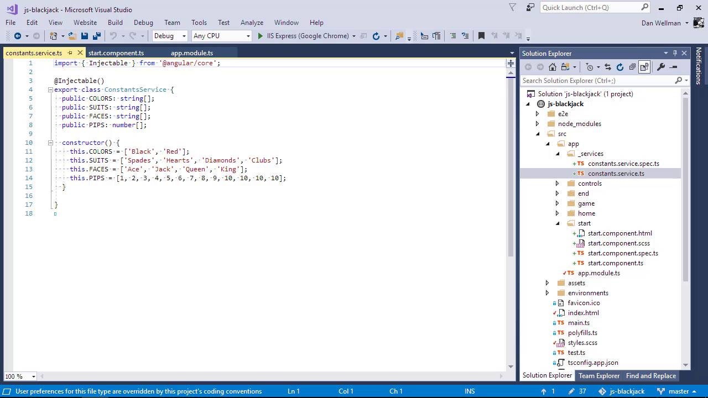
Task: Collapse the constructor block outline
Action: tap(50, 143)
